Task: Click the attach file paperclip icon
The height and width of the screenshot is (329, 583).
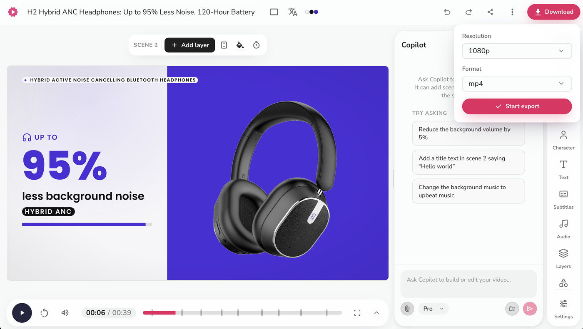Action: [407, 309]
